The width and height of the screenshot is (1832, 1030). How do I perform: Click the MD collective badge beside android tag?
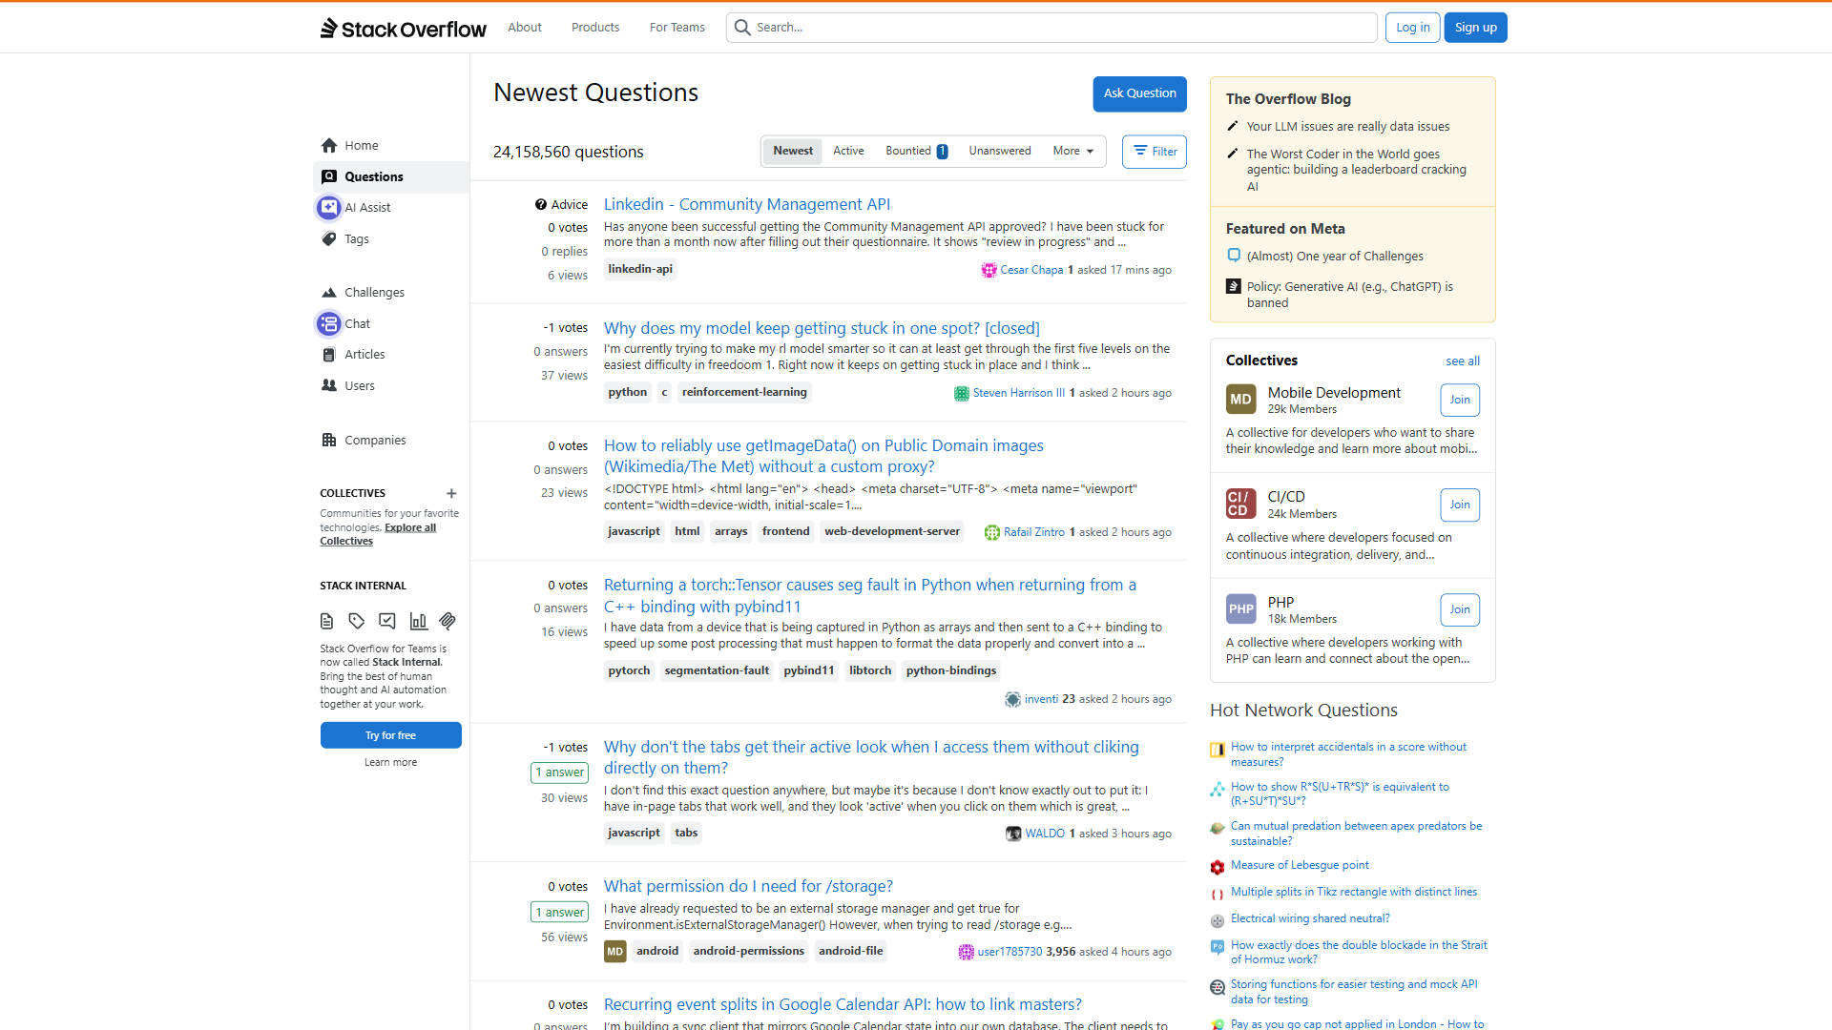point(615,951)
